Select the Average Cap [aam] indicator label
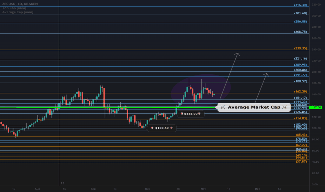The height and width of the screenshot is (192, 325). pyautogui.click(x=18, y=12)
